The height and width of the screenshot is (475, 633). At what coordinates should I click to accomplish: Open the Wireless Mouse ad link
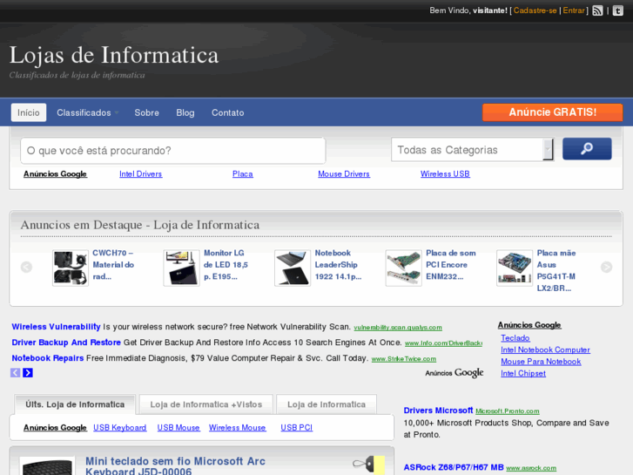[x=238, y=427]
